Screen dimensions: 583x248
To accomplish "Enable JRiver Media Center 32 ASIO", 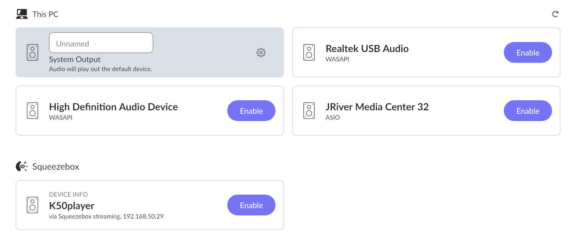I will click(x=528, y=111).
